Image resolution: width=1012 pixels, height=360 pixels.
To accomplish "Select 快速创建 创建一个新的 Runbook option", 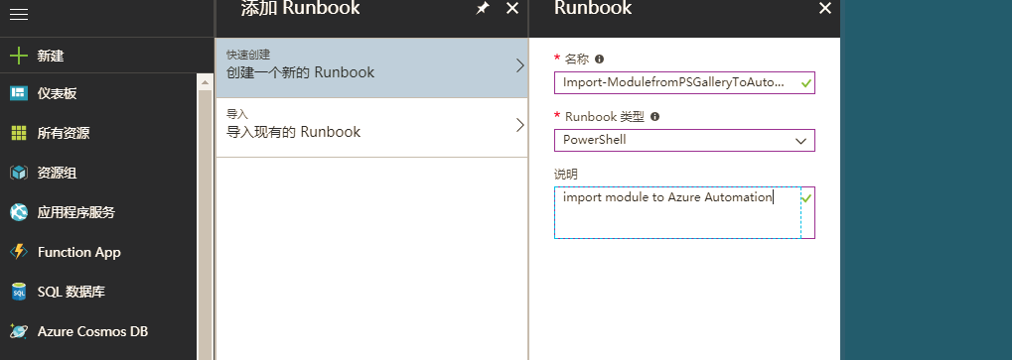I will pos(371,67).
